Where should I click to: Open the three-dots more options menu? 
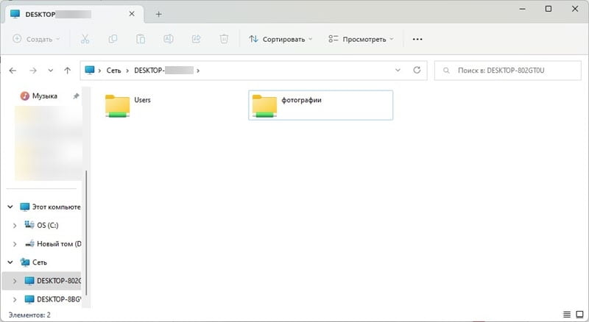coord(417,39)
